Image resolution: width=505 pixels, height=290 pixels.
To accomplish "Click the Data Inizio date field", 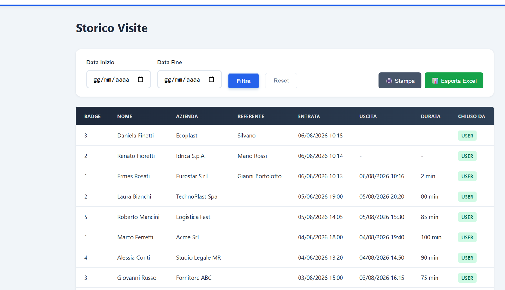I will click(118, 79).
